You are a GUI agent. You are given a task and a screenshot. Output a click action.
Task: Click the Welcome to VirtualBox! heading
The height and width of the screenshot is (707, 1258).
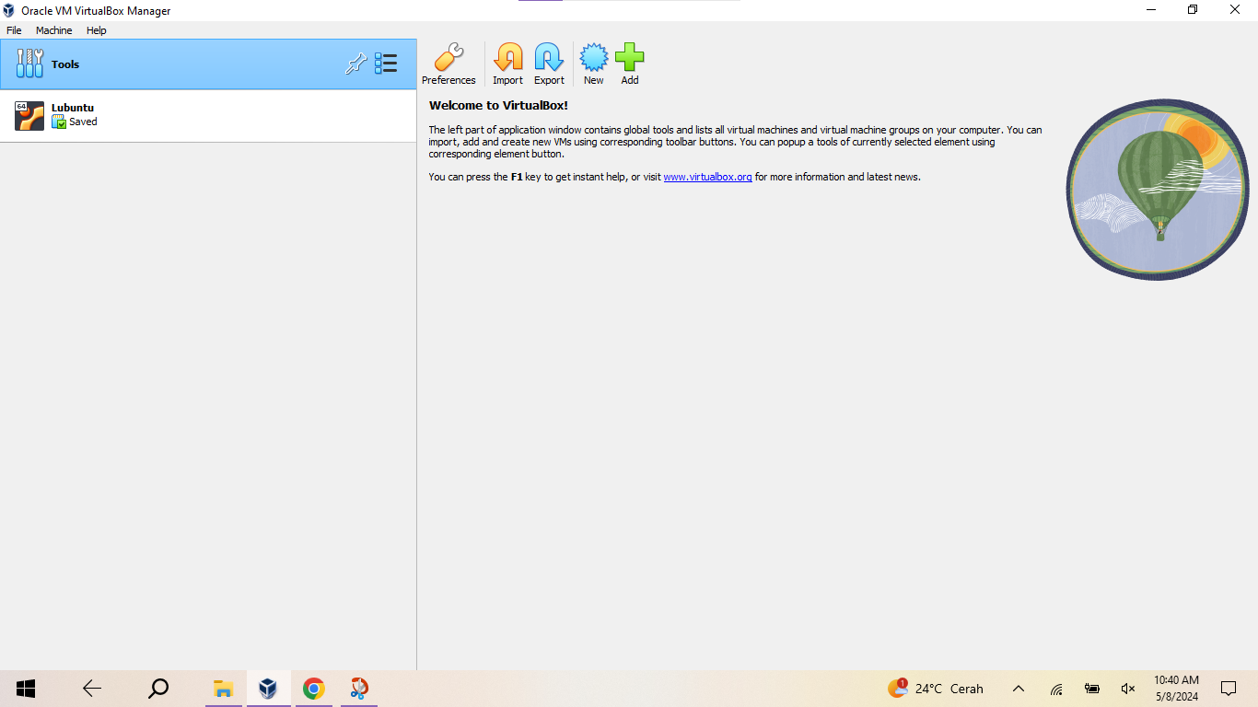coord(498,105)
